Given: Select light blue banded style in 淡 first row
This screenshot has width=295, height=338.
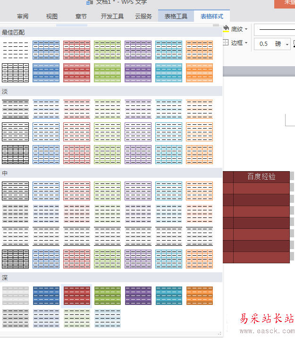Looking at the screenshot, I should coord(46,109).
